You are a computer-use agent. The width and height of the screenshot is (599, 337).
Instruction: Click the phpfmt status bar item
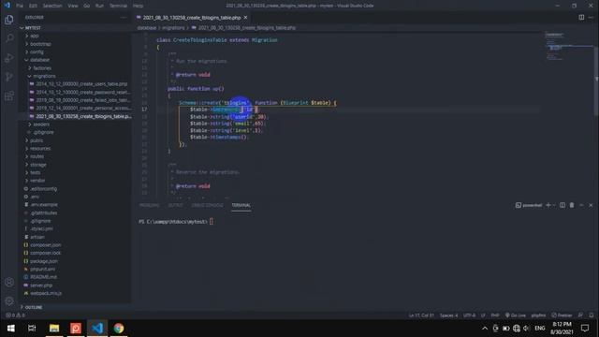click(x=538, y=315)
